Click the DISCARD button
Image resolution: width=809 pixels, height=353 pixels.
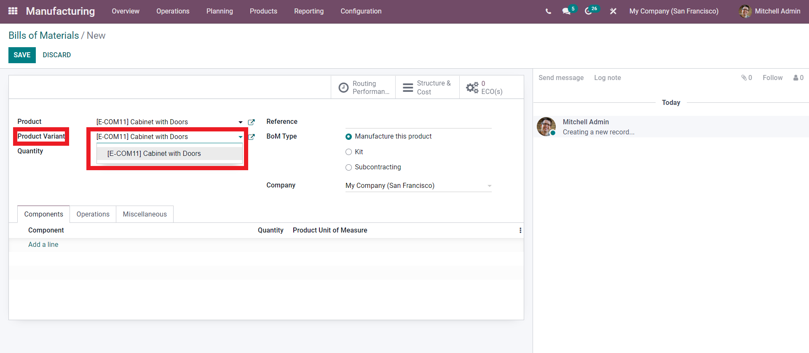(x=57, y=55)
